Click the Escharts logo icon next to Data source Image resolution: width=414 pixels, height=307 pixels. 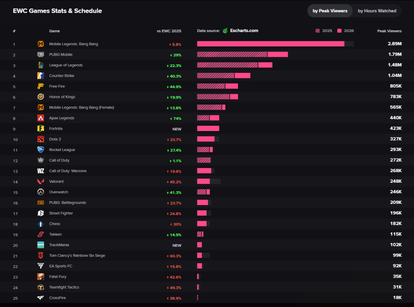click(225, 31)
